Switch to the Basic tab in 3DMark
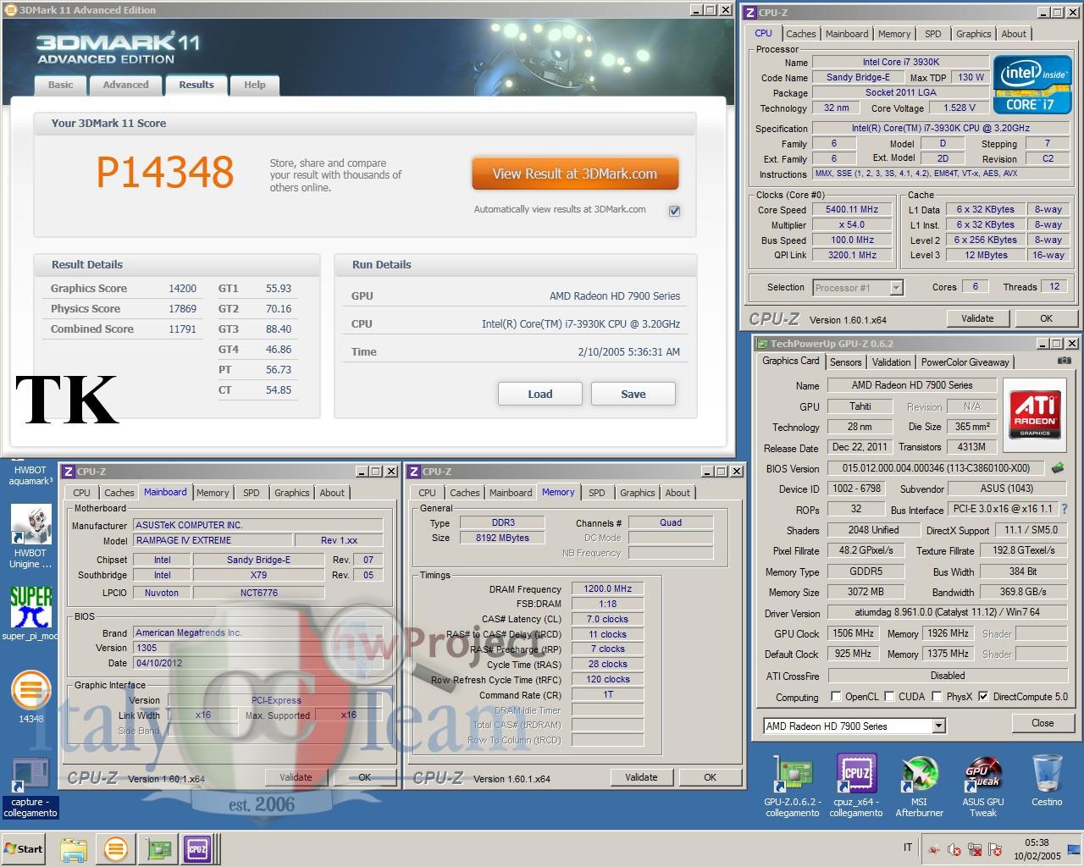Viewport: 1084px width, 867px height. click(60, 85)
